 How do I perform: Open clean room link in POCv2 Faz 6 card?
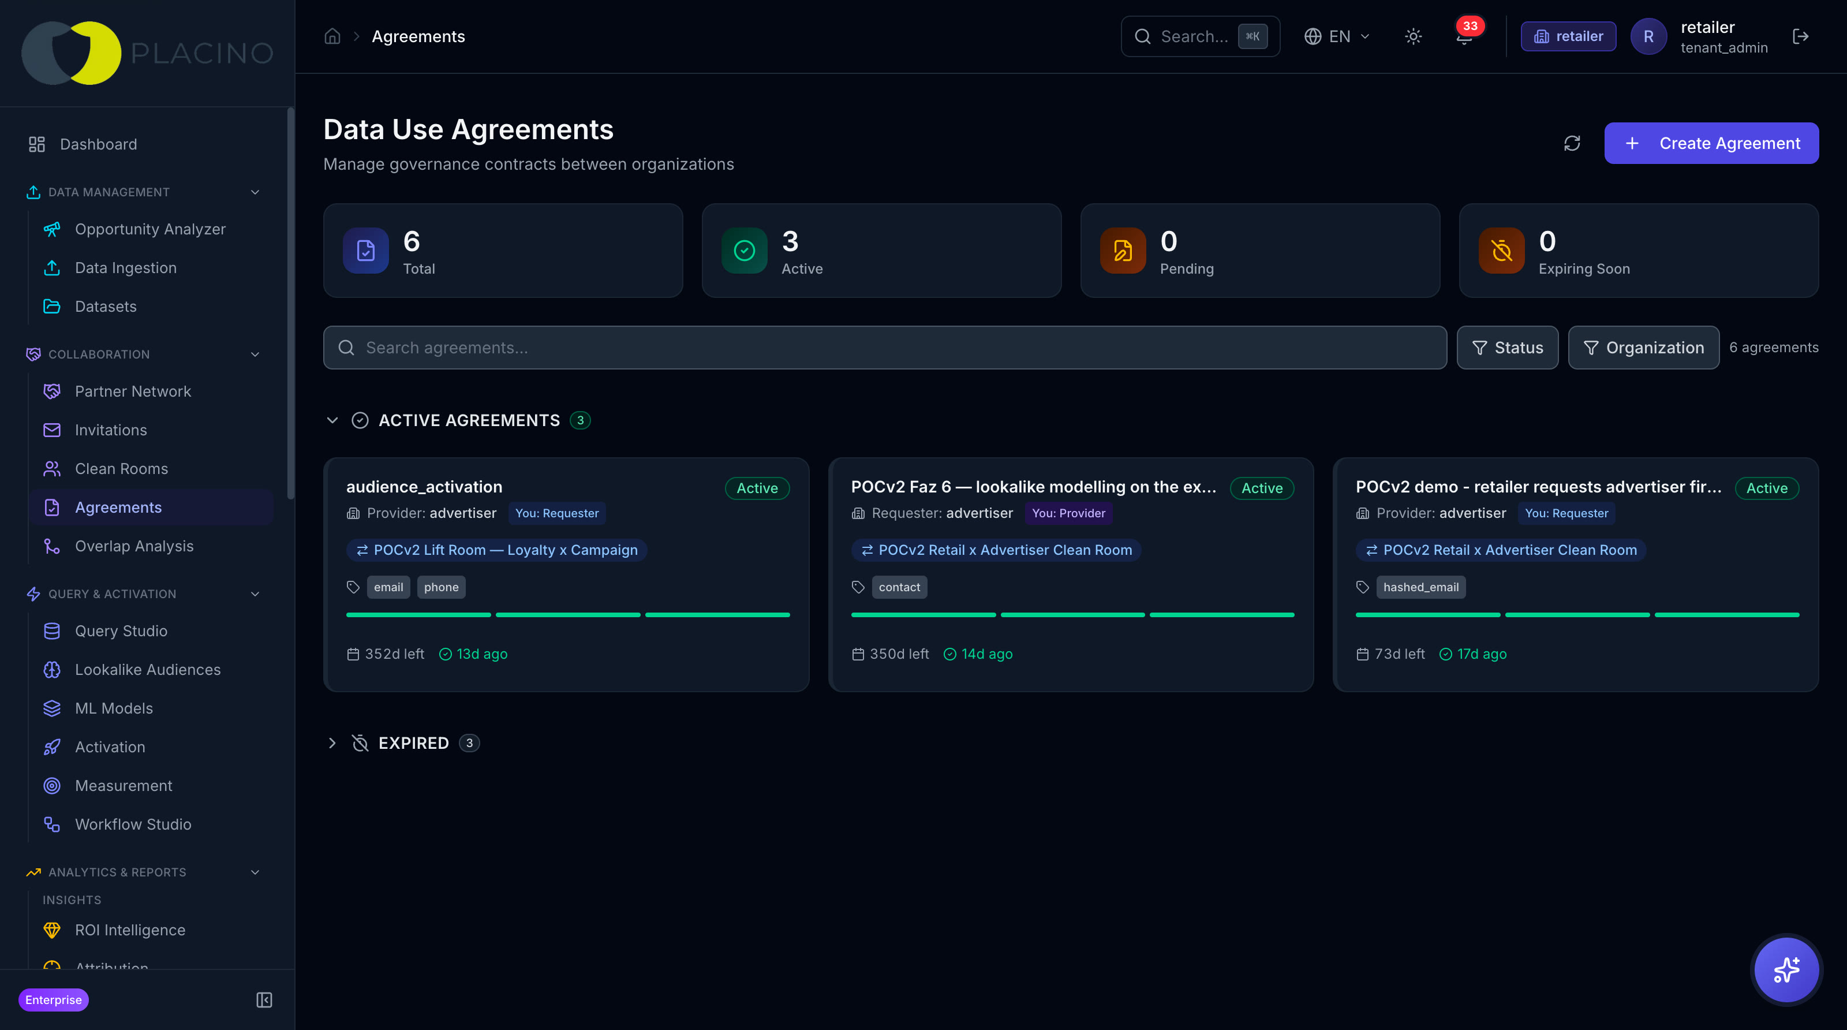click(996, 550)
